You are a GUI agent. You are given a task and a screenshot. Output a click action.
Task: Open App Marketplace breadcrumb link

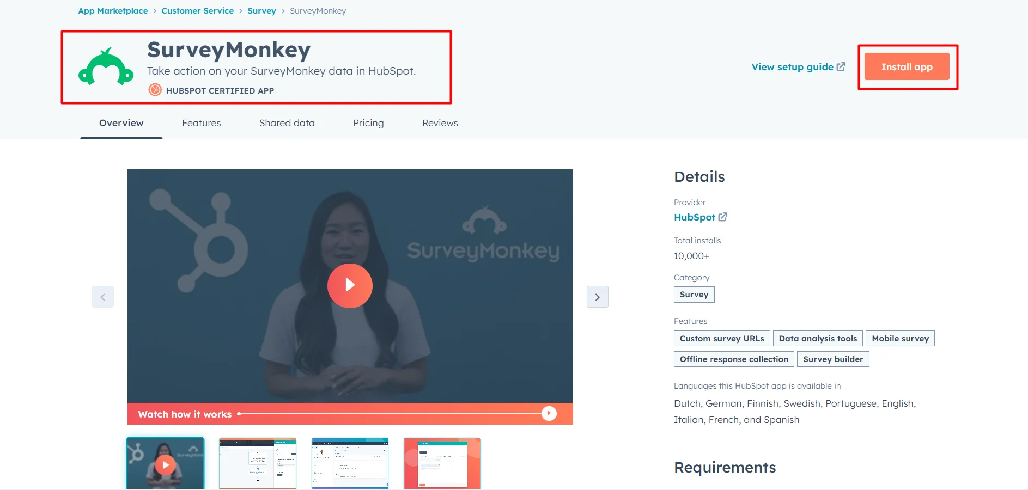tap(113, 11)
